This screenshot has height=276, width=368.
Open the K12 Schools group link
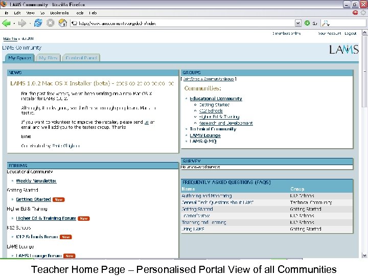point(211,111)
